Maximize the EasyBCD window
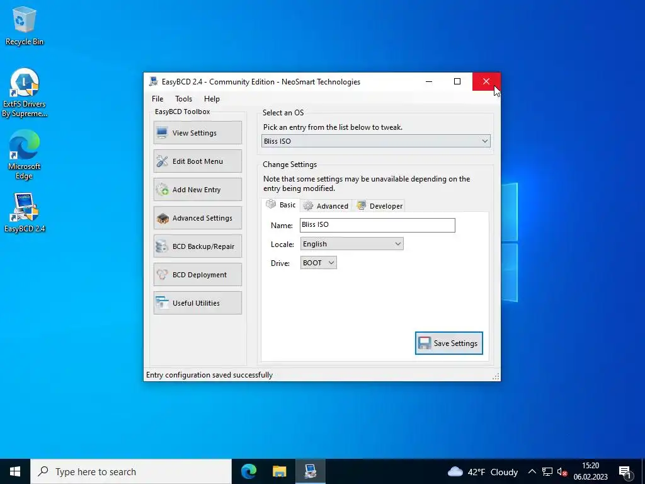 pos(457,81)
